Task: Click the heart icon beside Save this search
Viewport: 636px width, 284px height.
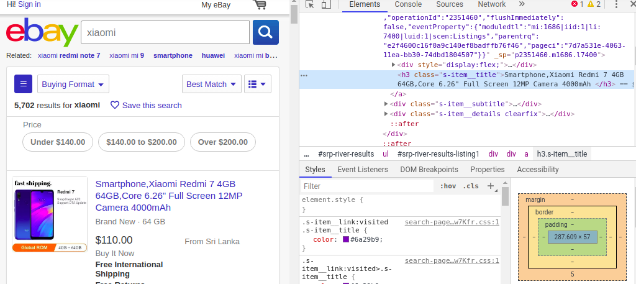Action: 115,105
